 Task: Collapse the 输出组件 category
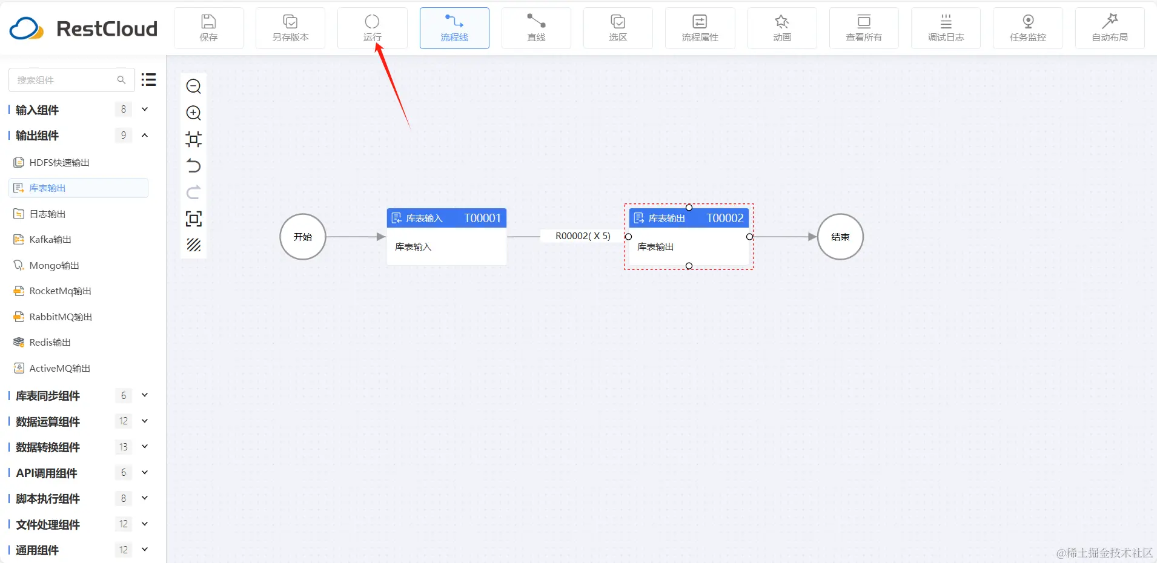click(x=145, y=135)
